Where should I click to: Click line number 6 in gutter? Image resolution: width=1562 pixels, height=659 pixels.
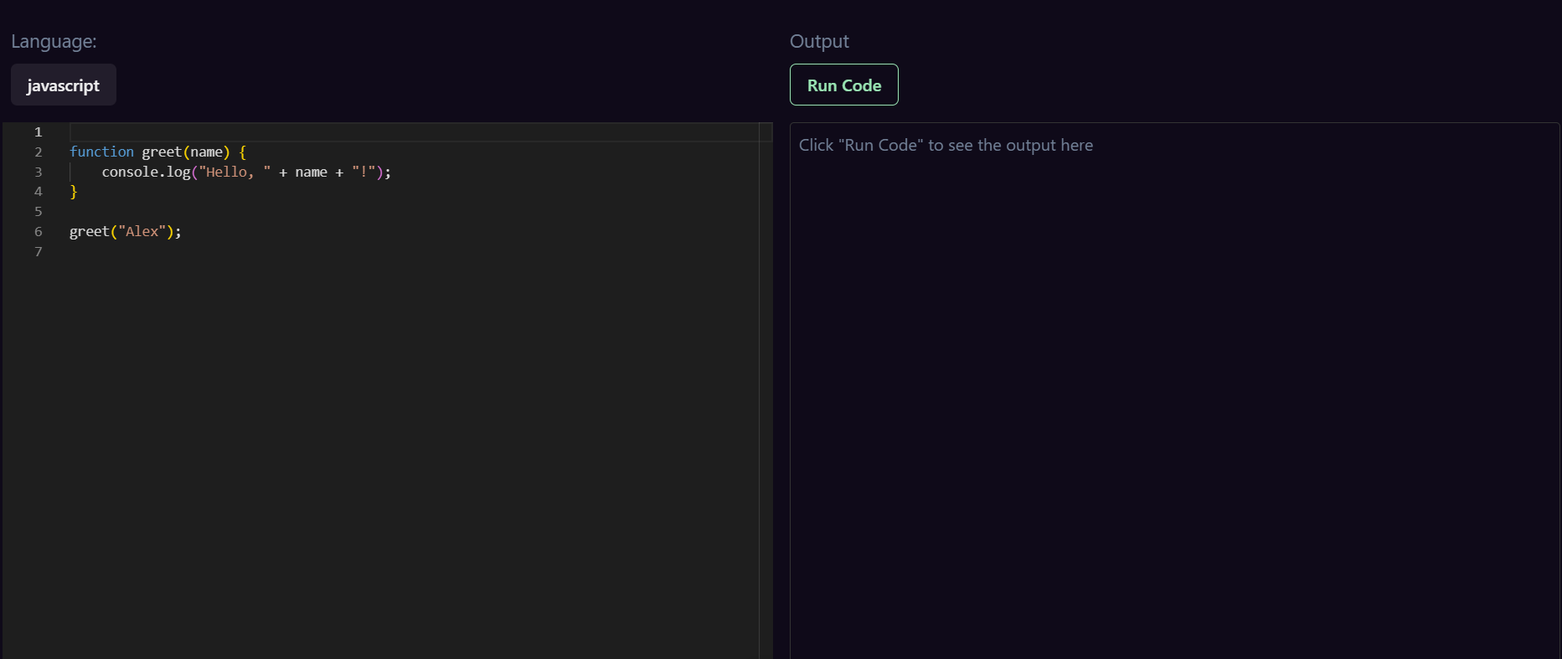click(38, 231)
